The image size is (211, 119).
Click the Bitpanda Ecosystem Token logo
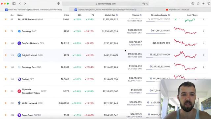(19, 91)
